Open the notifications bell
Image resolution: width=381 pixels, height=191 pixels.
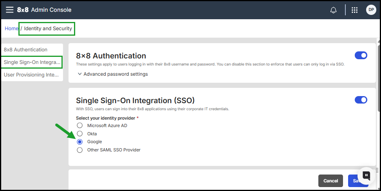point(334,10)
